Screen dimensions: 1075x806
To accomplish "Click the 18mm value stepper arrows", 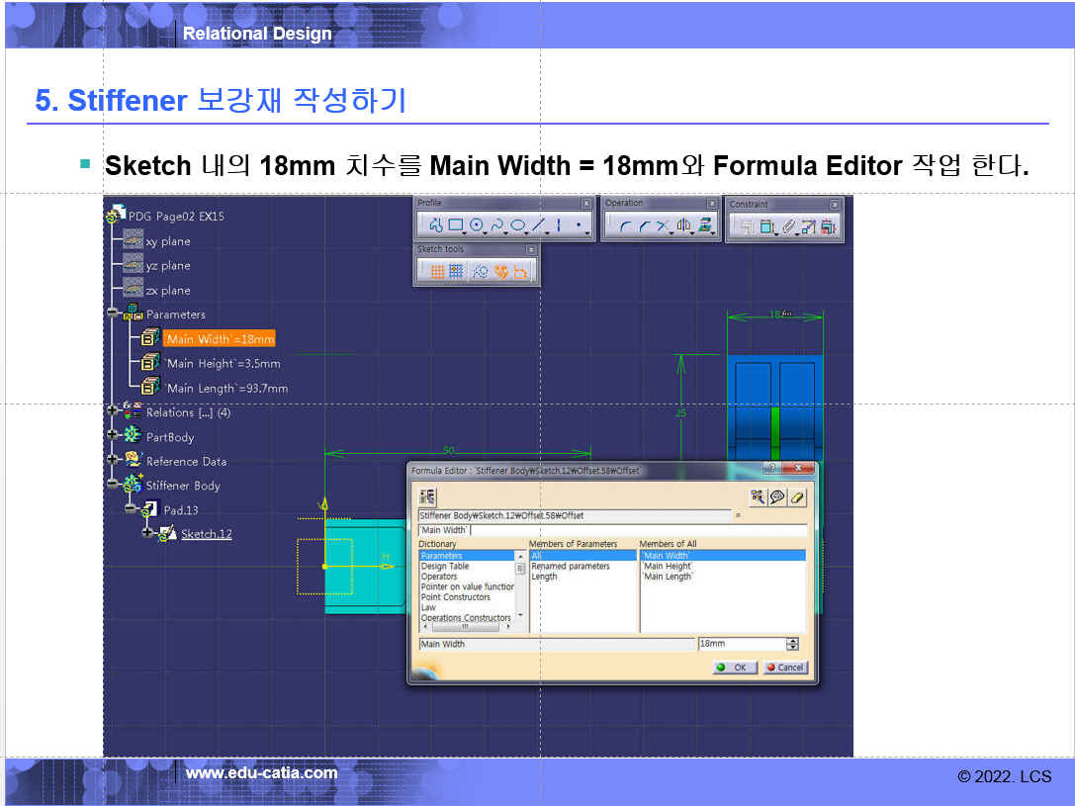I will (792, 644).
